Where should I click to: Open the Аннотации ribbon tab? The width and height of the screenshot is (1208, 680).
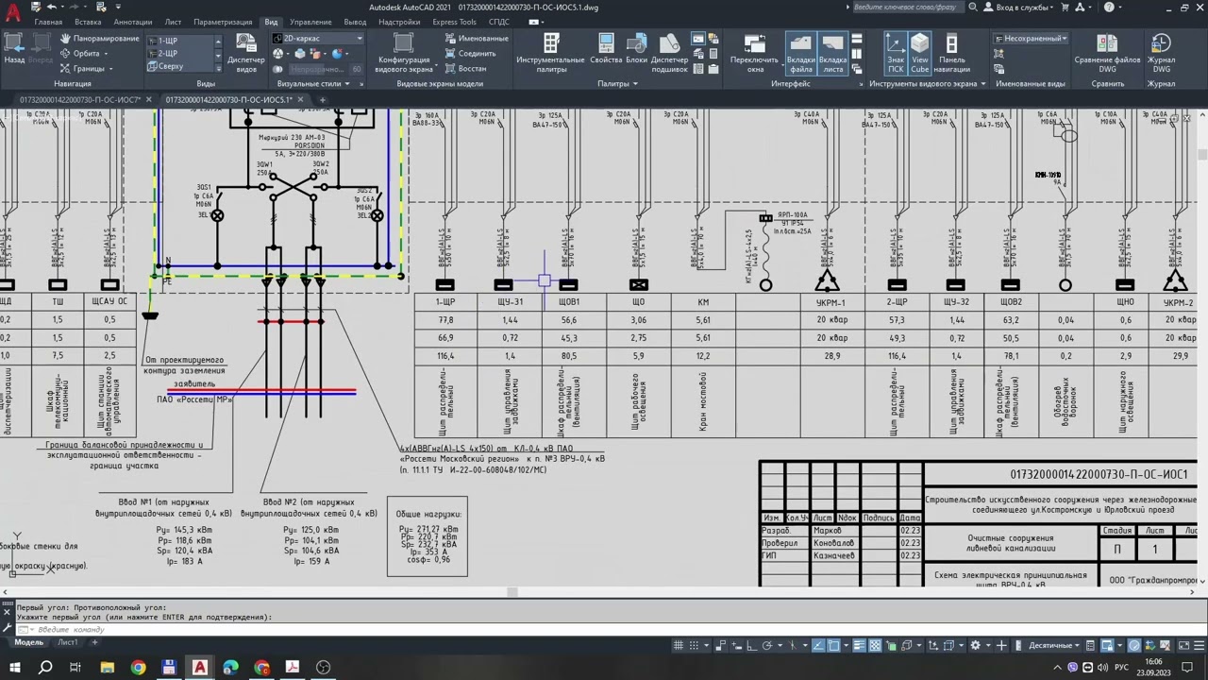coord(132,22)
